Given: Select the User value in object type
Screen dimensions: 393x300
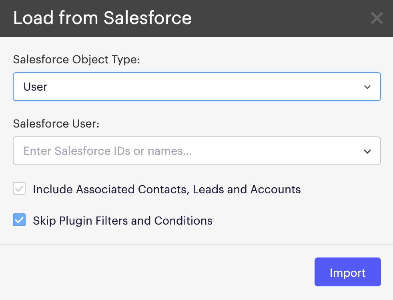Looking at the screenshot, I should tap(35, 87).
